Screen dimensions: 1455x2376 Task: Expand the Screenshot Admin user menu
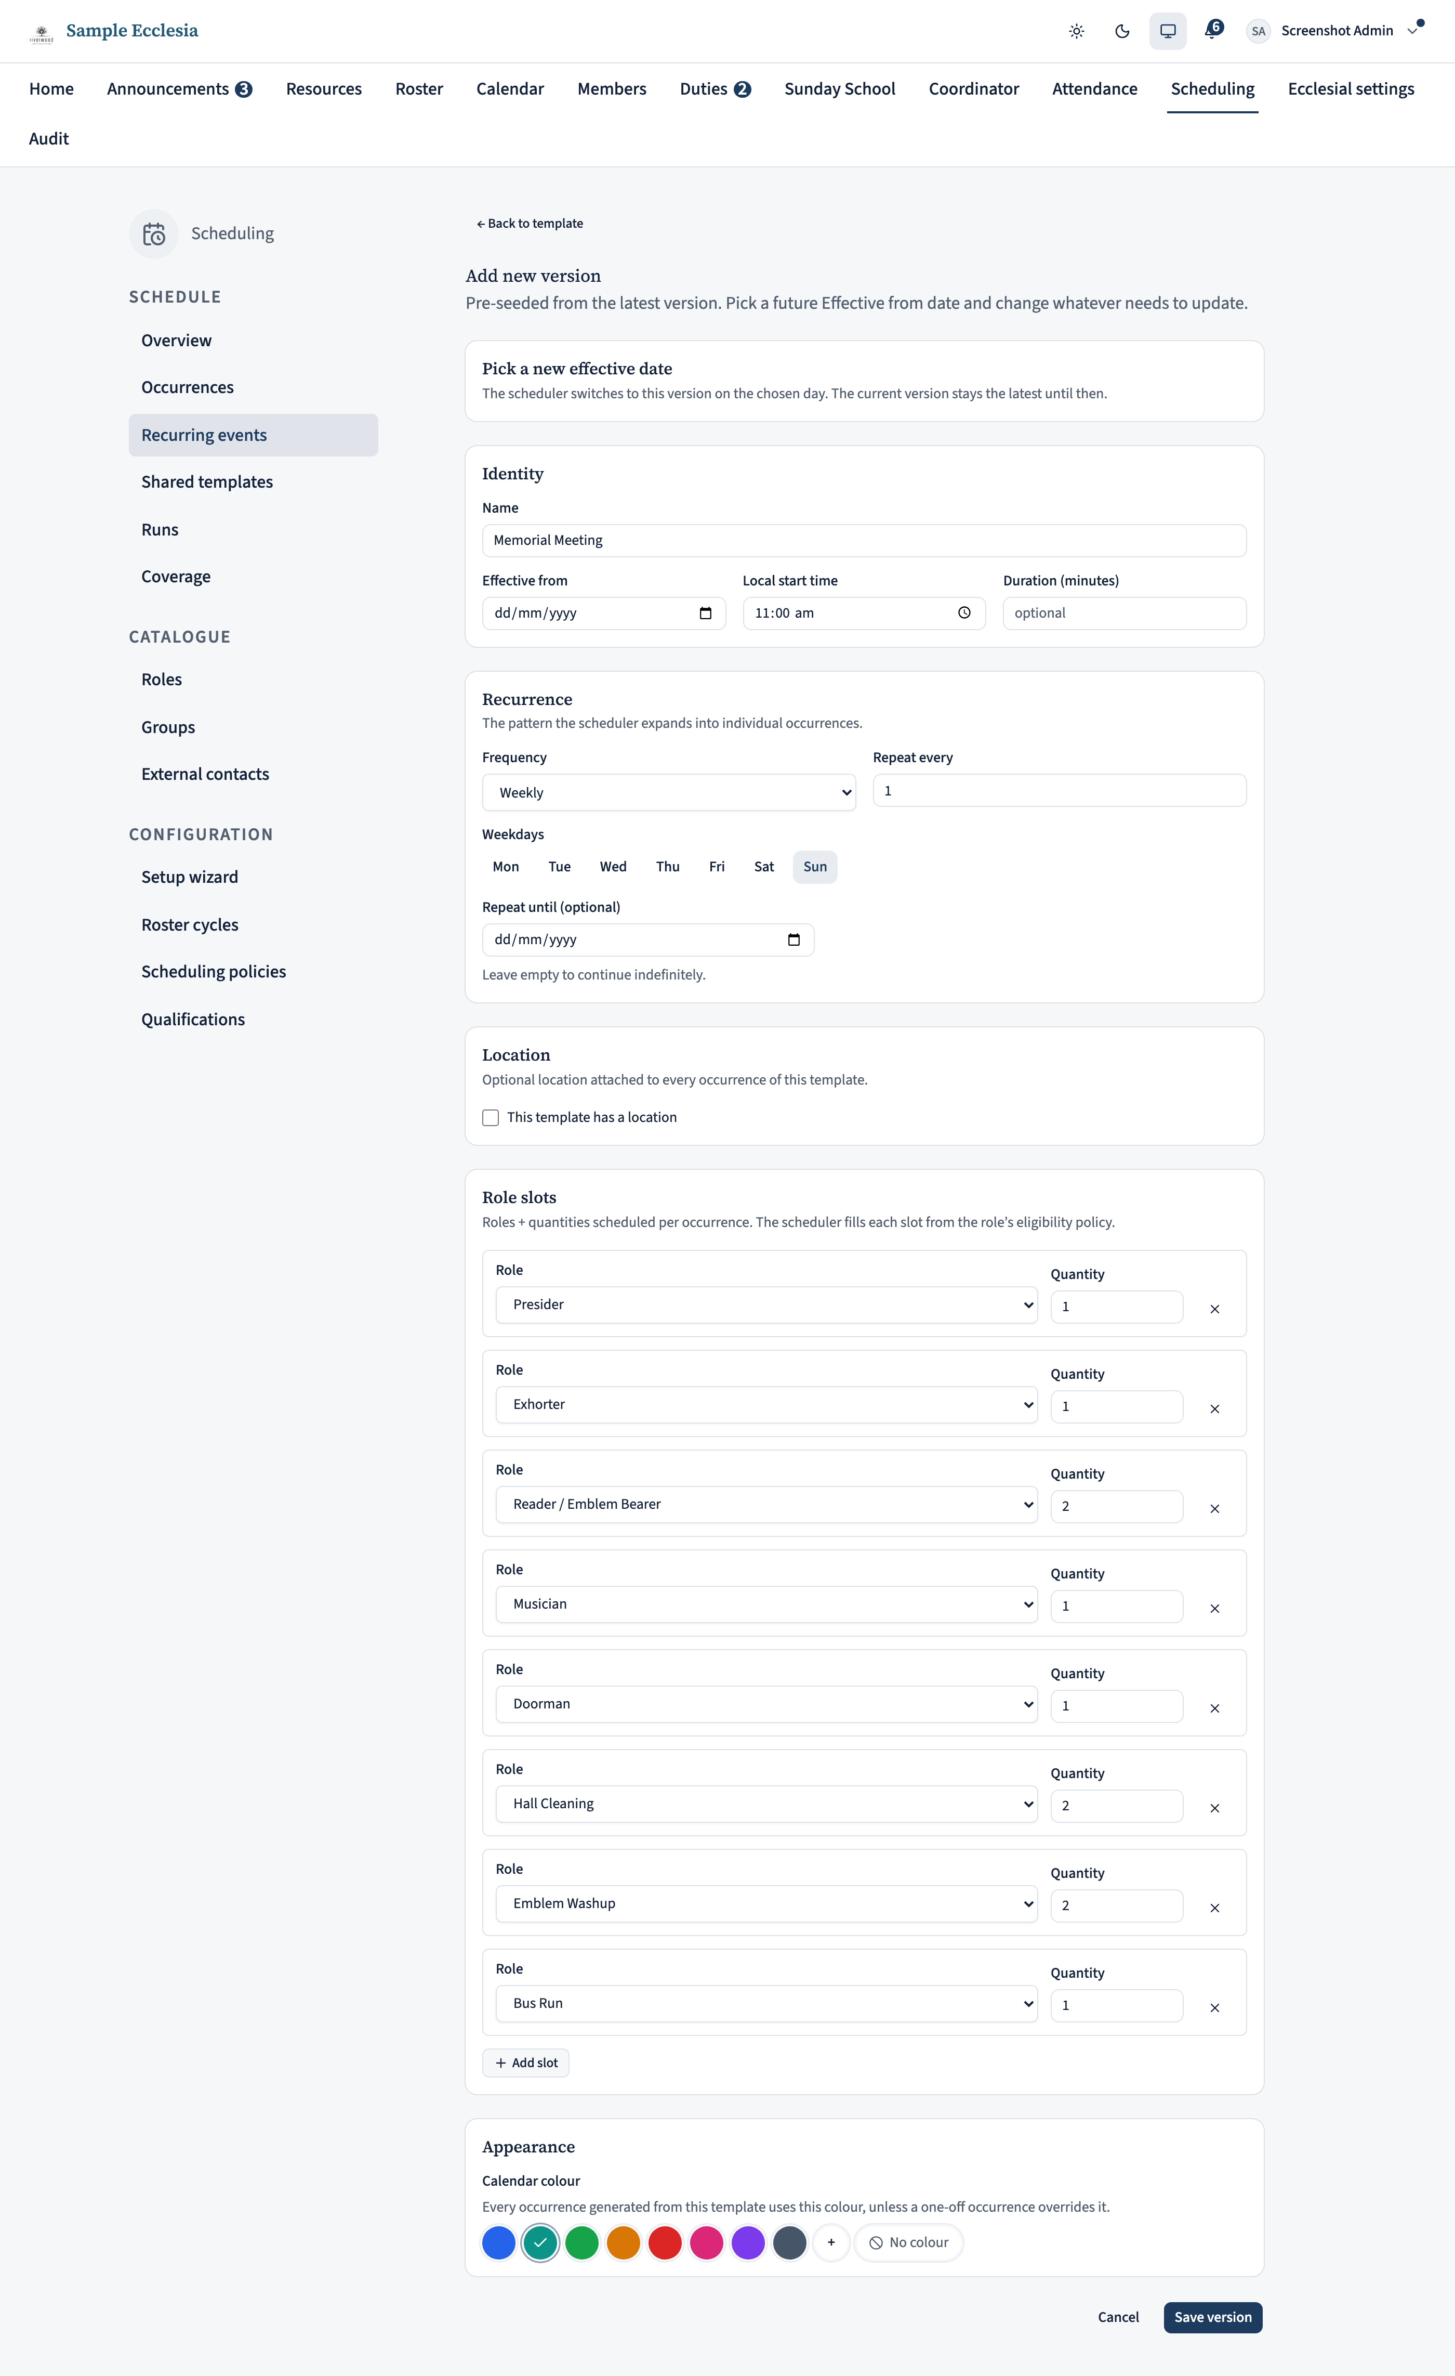[x=1412, y=31]
